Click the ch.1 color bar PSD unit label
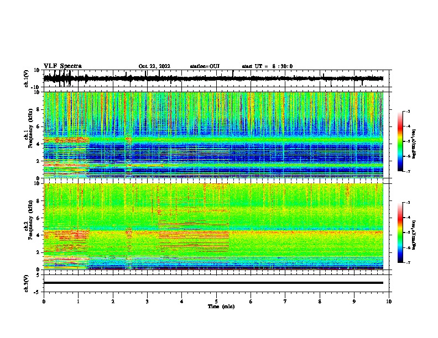The width and height of the screenshot is (438, 338). point(414,144)
